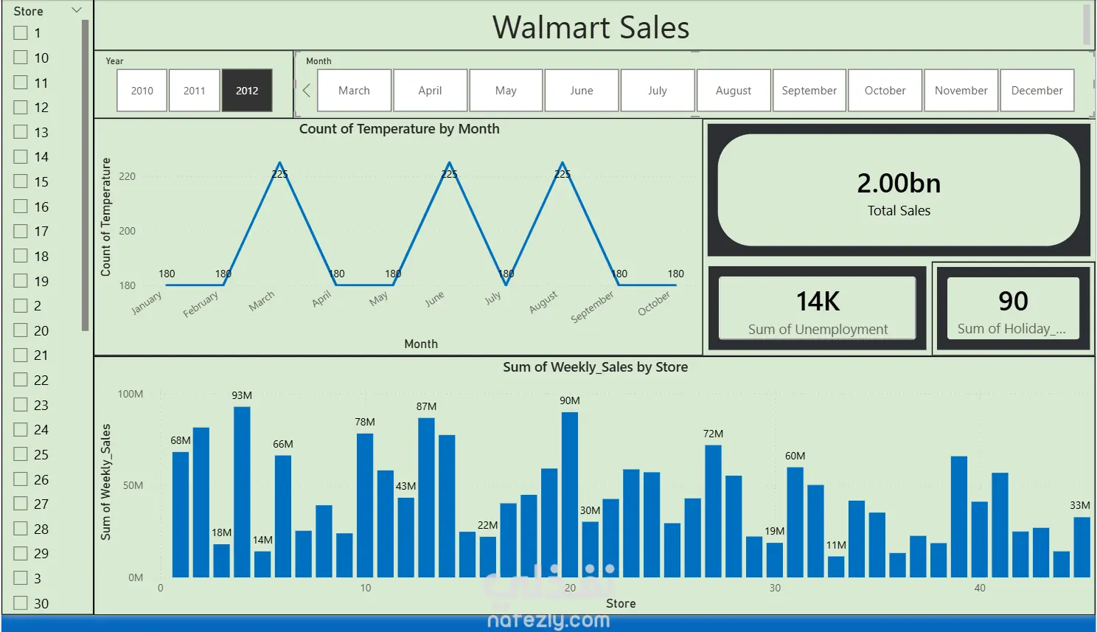Click the 93M bar in sales chart
Image resolution: width=1097 pixels, height=632 pixels.
coord(242,492)
